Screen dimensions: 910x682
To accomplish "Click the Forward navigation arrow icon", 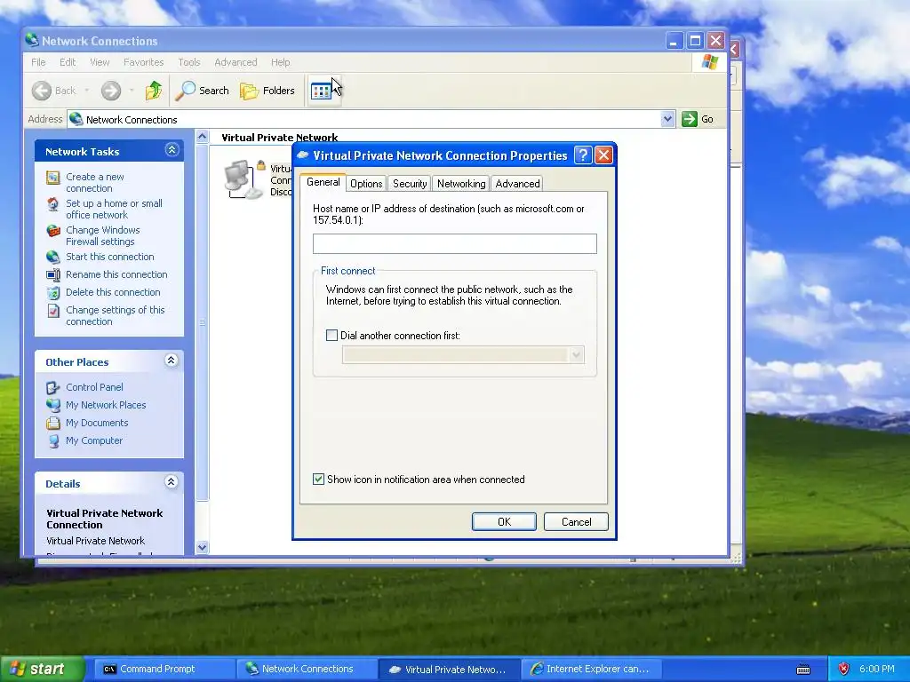I will [x=111, y=91].
